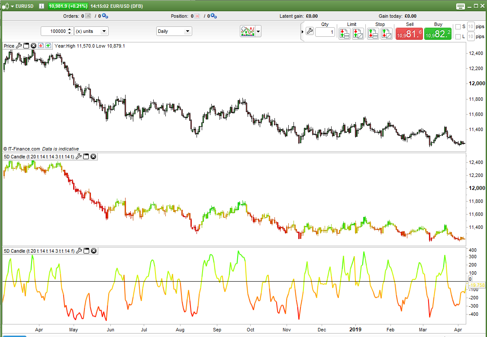Close the bottom 5D Candle oscillator panel
This screenshot has width=487, height=337.
94,251
